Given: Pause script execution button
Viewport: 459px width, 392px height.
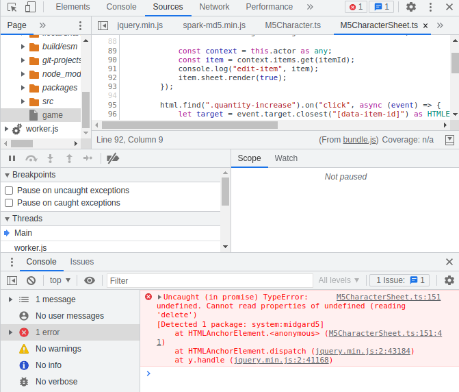Looking at the screenshot, I should 12,158.
